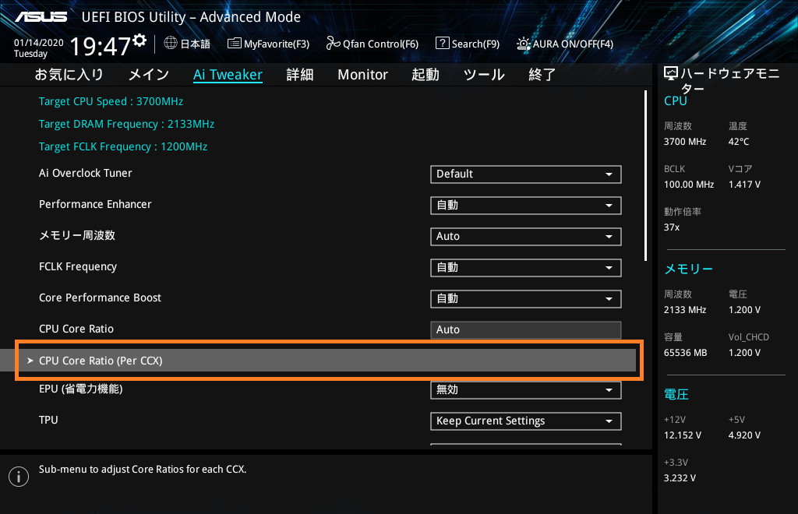The image size is (798, 514).
Task: Click the メモリー周波数 label
Action: (77, 235)
